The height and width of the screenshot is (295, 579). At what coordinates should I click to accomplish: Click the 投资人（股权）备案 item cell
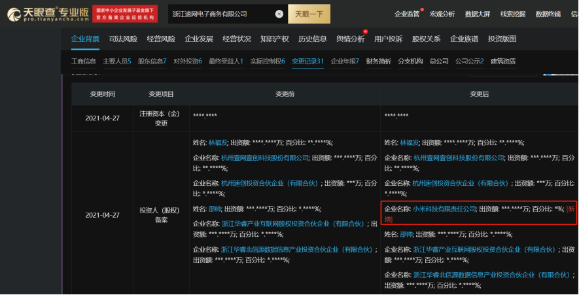tap(161, 215)
